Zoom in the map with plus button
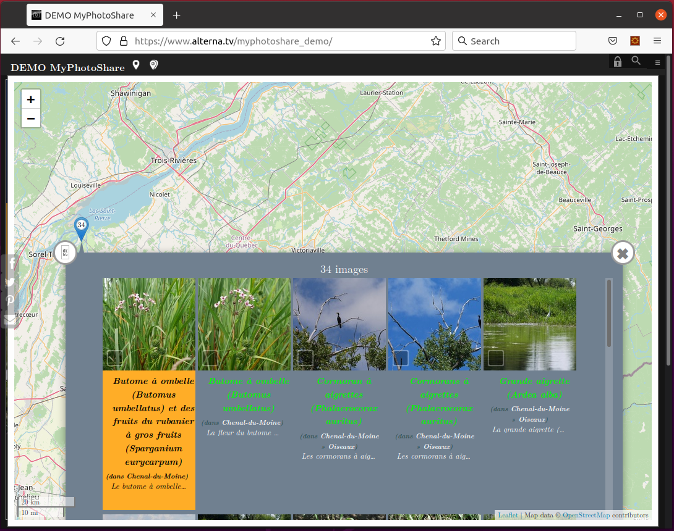 (31, 99)
